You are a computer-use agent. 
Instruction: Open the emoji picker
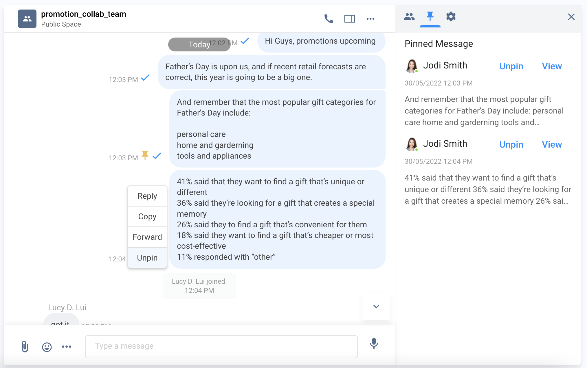coord(47,347)
